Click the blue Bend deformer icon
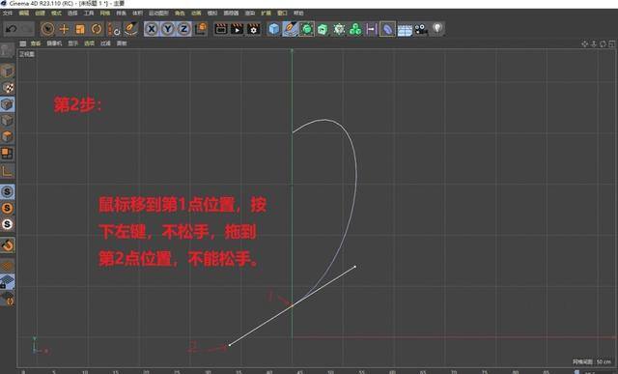The width and height of the screenshot is (618, 374). [387, 29]
